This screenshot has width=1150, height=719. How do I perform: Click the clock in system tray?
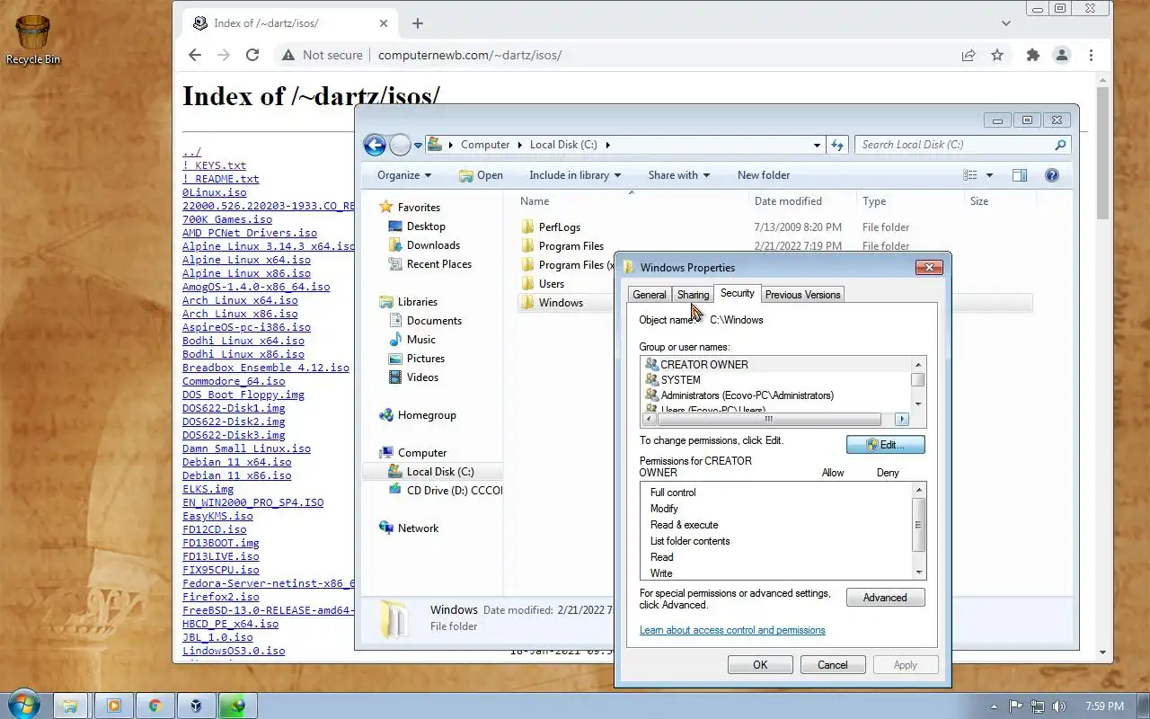coord(1104,706)
